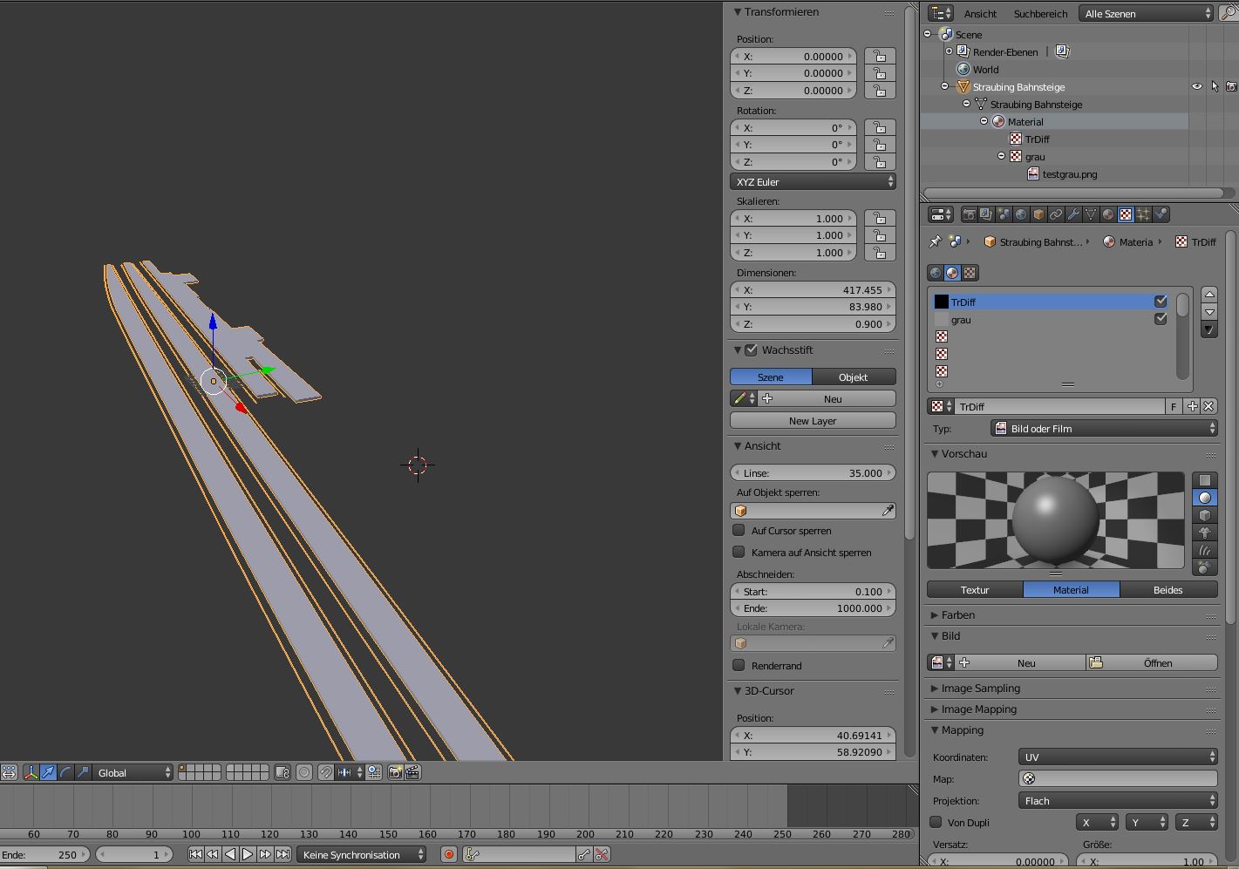This screenshot has height=869, width=1239.
Task: Enable the Auf Cursor sperren checkbox
Action: [739, 530]
